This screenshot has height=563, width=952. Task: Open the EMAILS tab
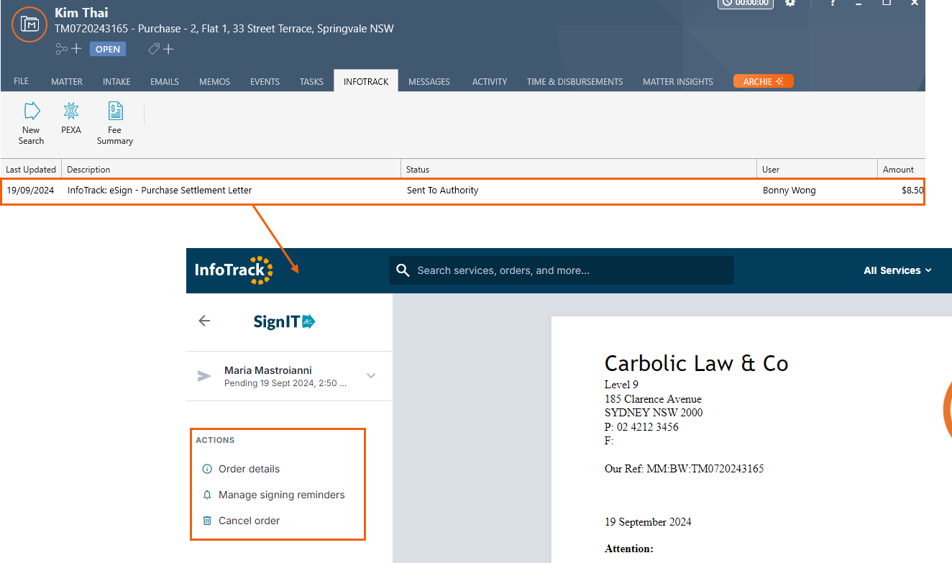(x=165, y=81)
